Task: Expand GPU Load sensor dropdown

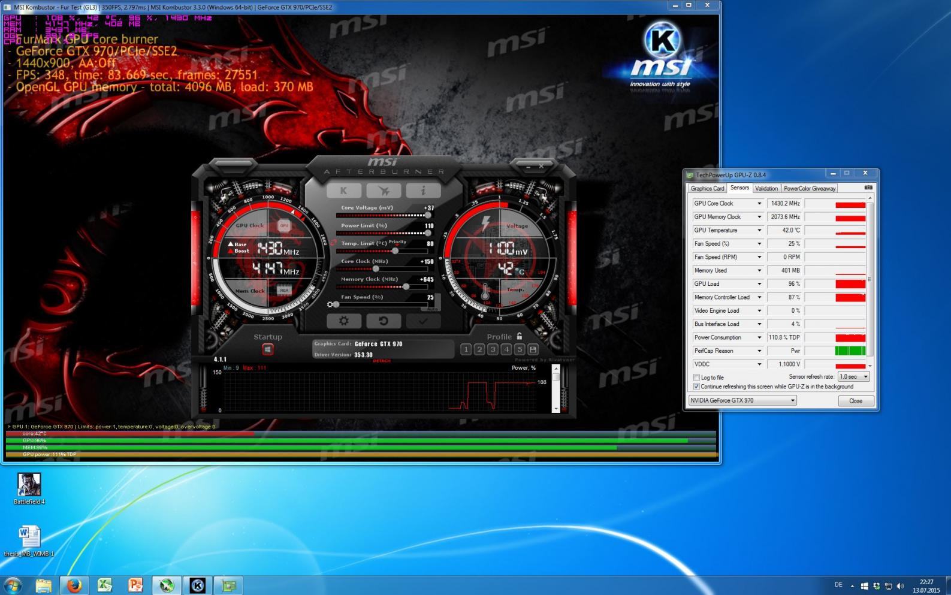Action: (x=759, y=284)
